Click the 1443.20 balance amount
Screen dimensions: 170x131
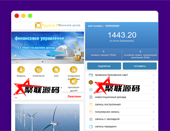(122, 35)
